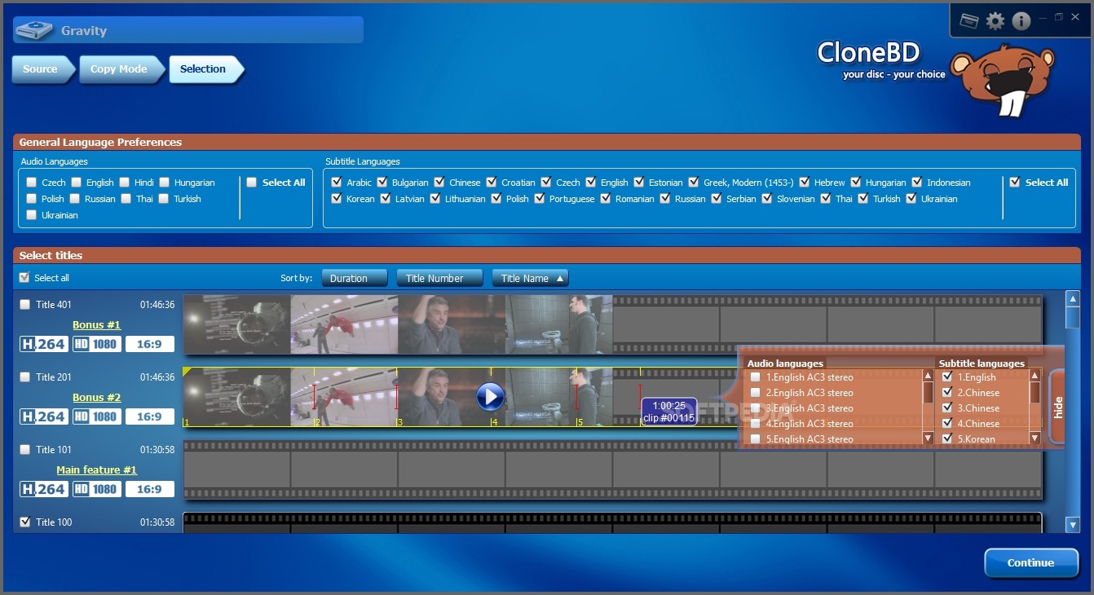This screenshot has height=595, width=1094.
Task: Enable the Czech audio language checkbox
Action: (x=31, y=183)
